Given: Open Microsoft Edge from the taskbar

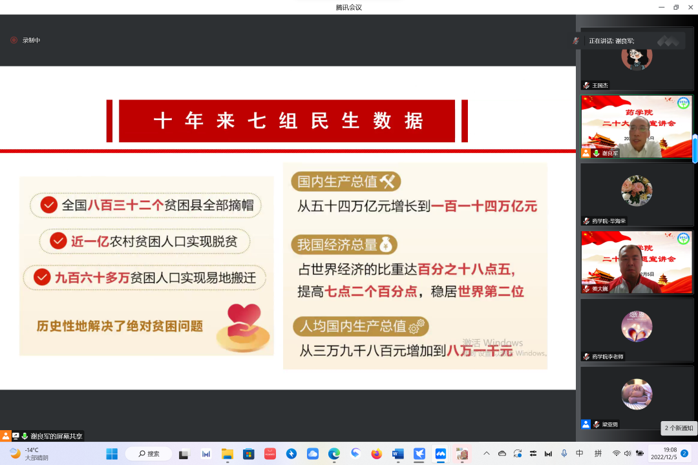Looking at the screenshot, I should [333, 453].
